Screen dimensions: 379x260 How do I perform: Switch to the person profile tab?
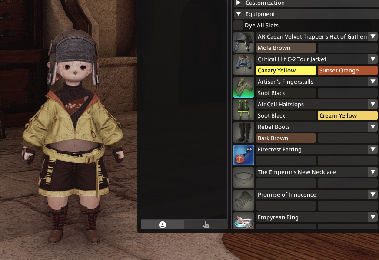coord(163,224)
